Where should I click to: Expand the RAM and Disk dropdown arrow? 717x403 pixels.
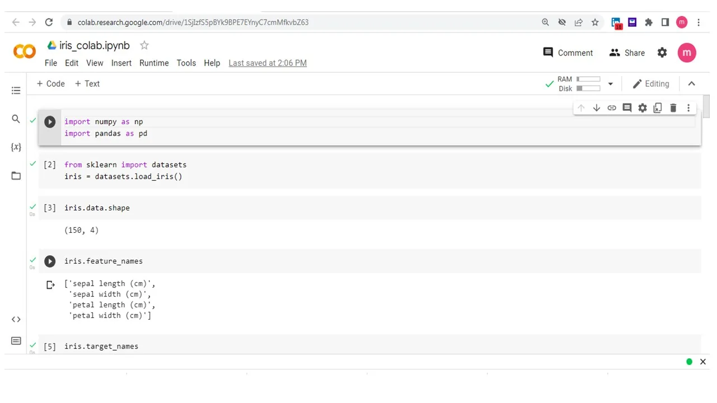(611, 84)
